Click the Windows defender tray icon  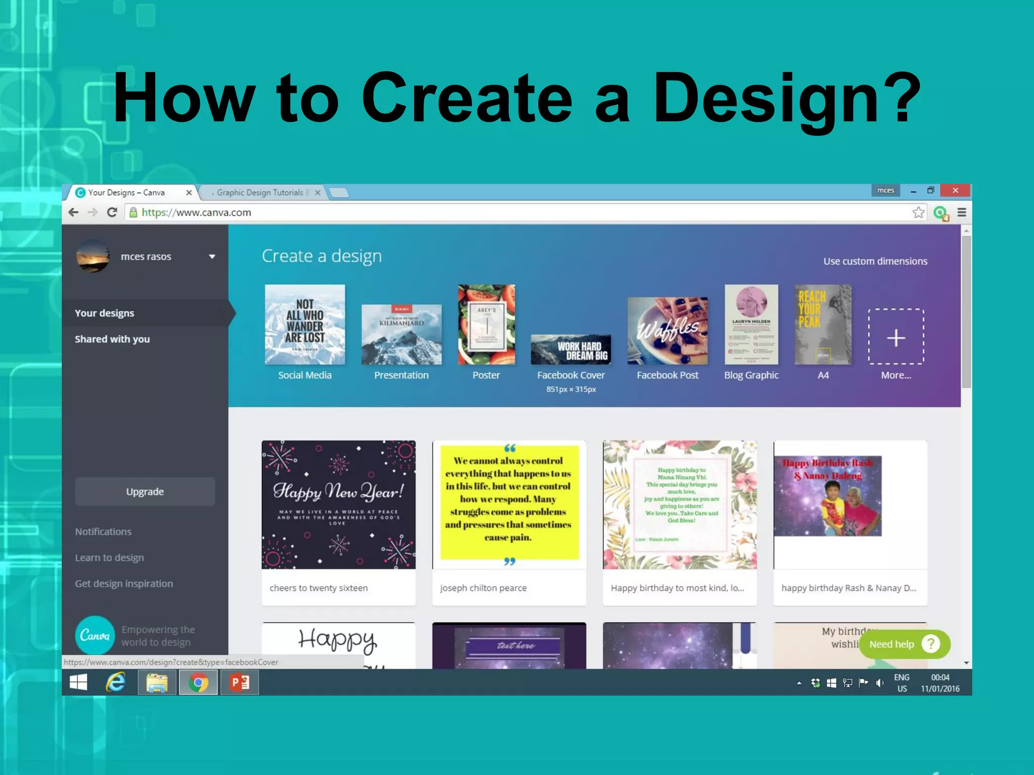pyautogui.click(x=832, y=683)
